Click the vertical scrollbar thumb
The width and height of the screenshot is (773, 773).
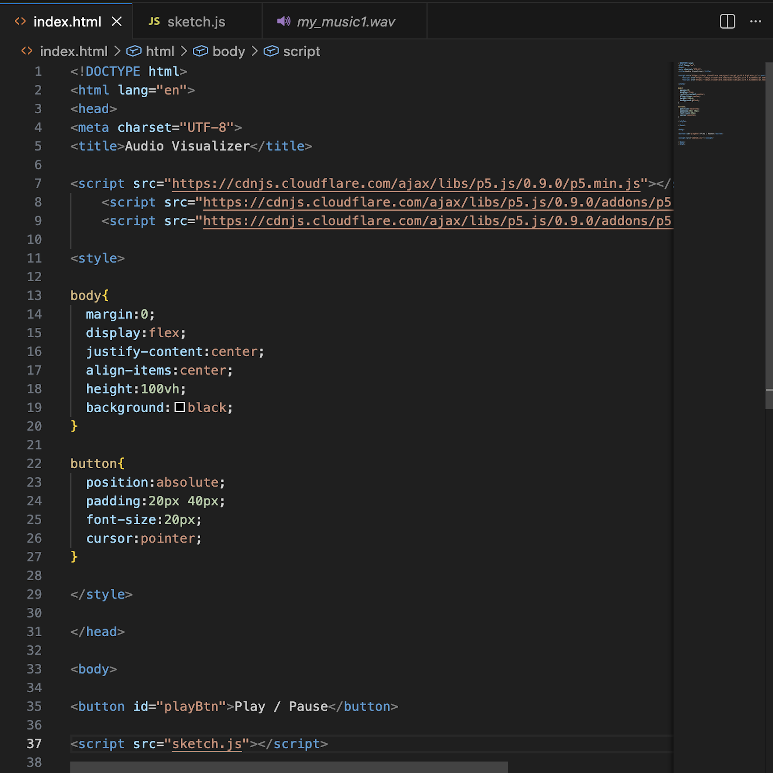[769, 235]
